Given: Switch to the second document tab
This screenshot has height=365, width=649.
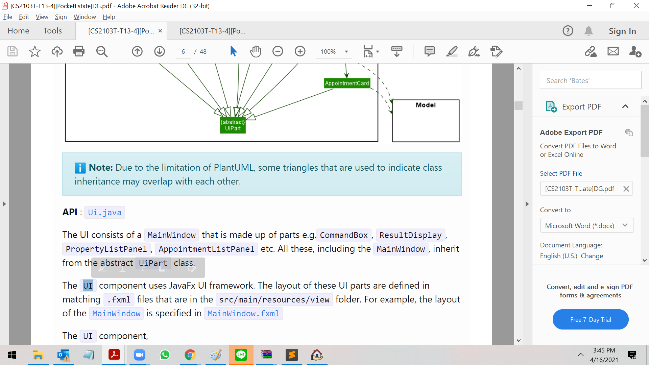Looking at the screenshot, I should [212, 31].
